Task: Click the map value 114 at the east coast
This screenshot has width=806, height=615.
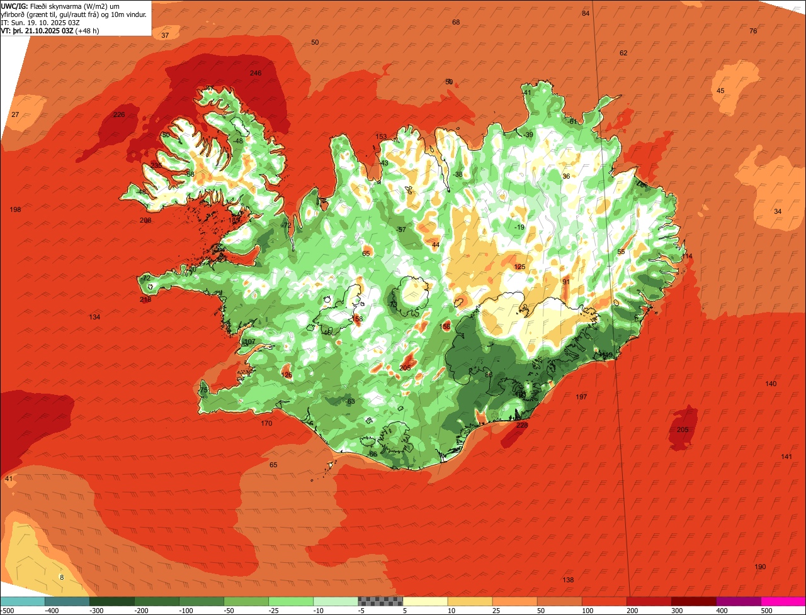Action: tap(687, 256)
